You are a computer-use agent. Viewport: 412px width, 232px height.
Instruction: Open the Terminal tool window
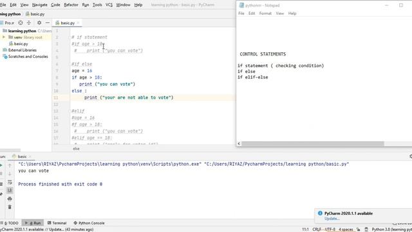(x=57, y=223)
